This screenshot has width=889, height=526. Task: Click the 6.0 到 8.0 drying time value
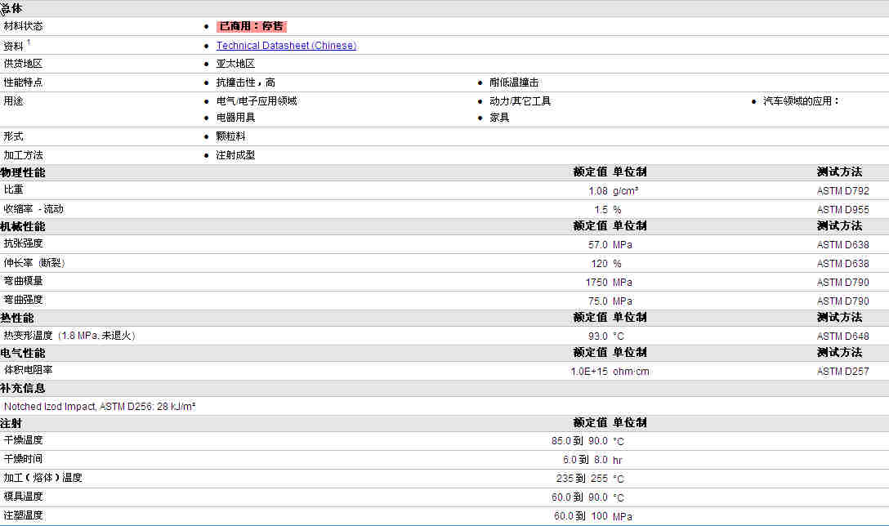585,460
